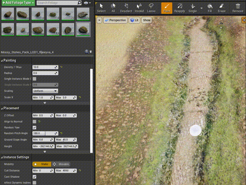Choose the All selection tool
The image size is (246, 185).
click(113, 8)
